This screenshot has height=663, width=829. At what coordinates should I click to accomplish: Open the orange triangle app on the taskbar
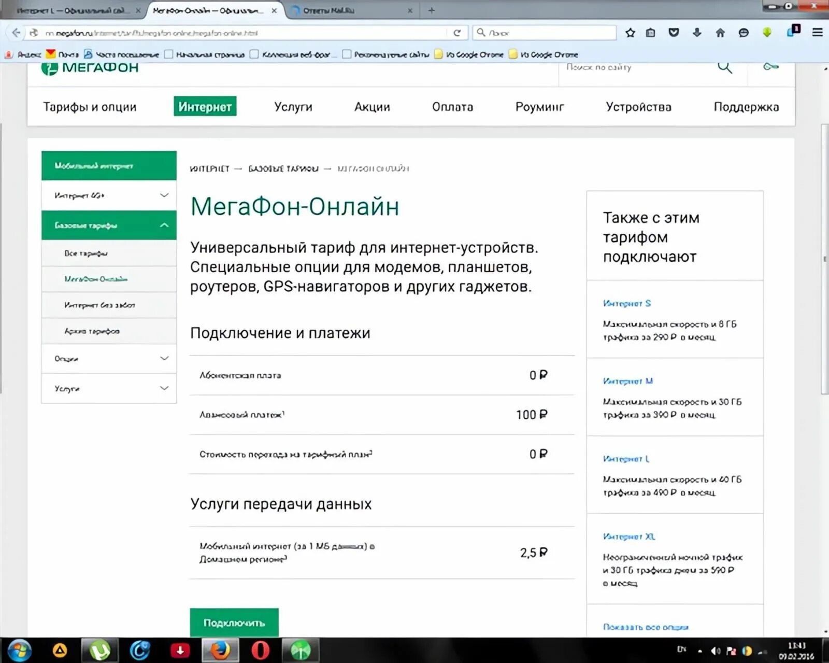click(60, 650)
